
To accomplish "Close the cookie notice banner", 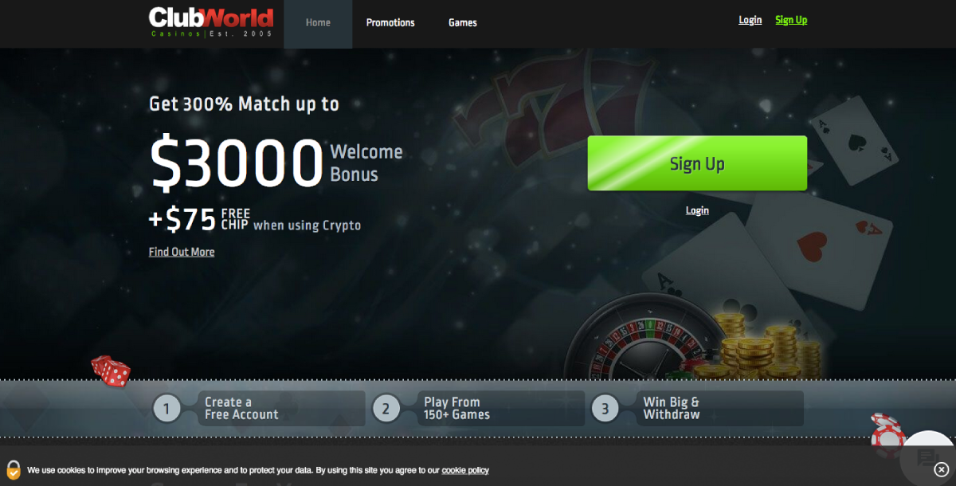I will click(x=941, y=470).
